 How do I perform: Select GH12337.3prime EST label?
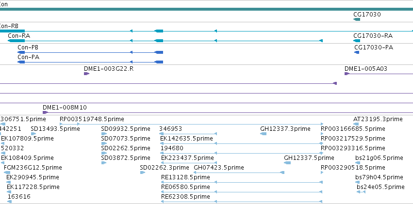point(285,129)
